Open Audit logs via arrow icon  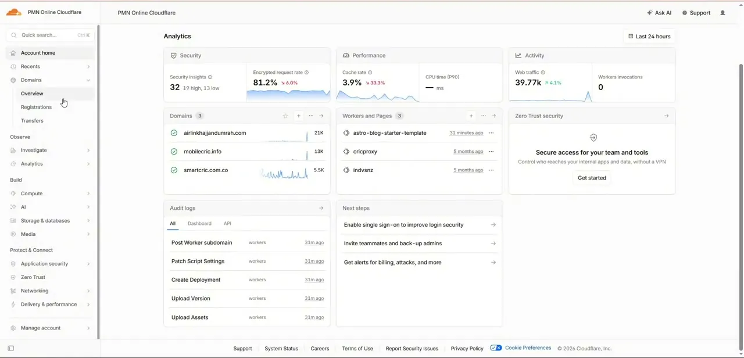pyautogui.click(x=321, y=208)
